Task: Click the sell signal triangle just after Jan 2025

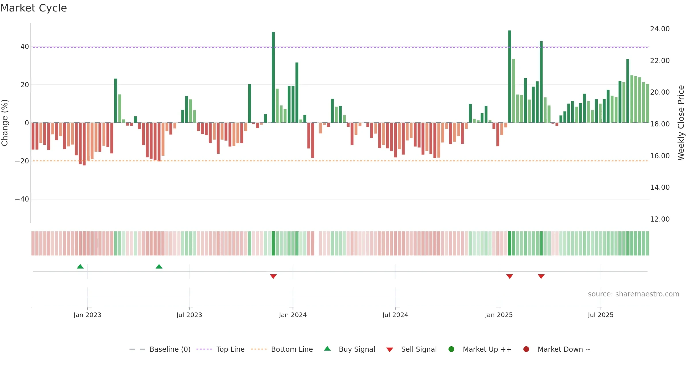Action: coord(510,276)
